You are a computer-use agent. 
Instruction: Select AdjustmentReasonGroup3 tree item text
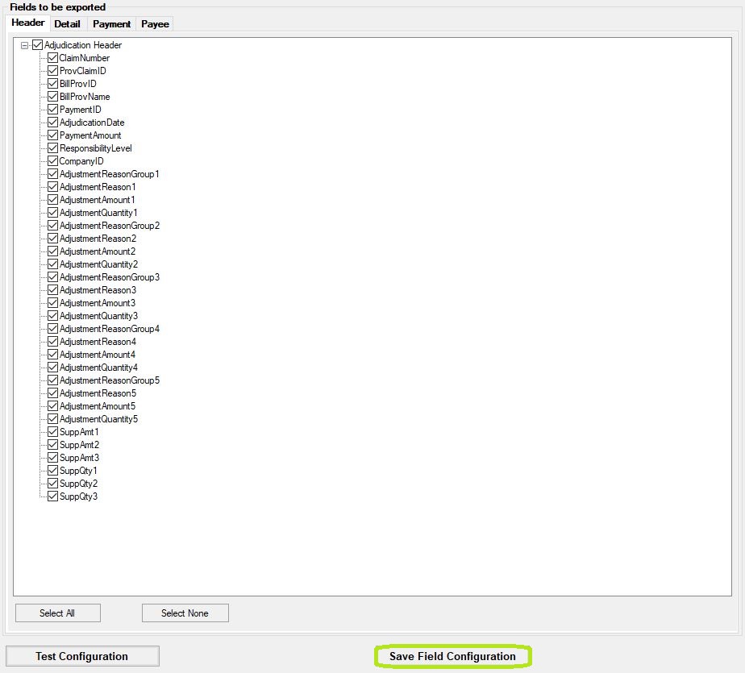click(x=110, y=277)
